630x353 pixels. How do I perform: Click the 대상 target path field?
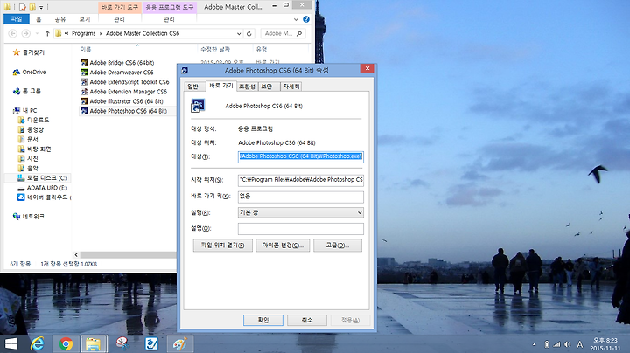(300, 156)
